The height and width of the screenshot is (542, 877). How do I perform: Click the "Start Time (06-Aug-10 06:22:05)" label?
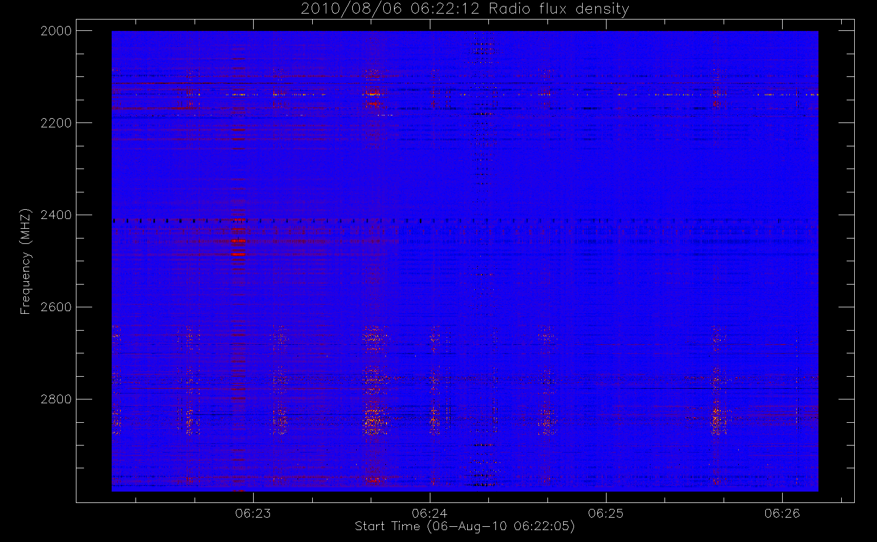click(x=465, y=526)
